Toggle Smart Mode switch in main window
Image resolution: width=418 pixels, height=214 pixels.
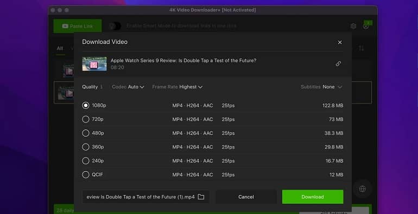click(x=115, y=26)
